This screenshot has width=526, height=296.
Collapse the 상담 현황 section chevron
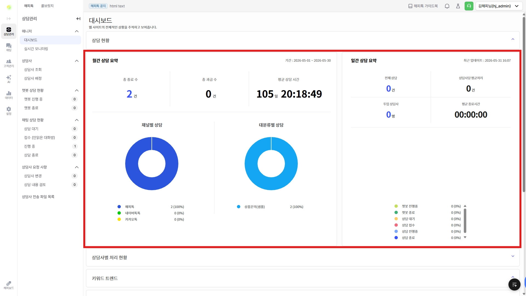tap(513, 39)
